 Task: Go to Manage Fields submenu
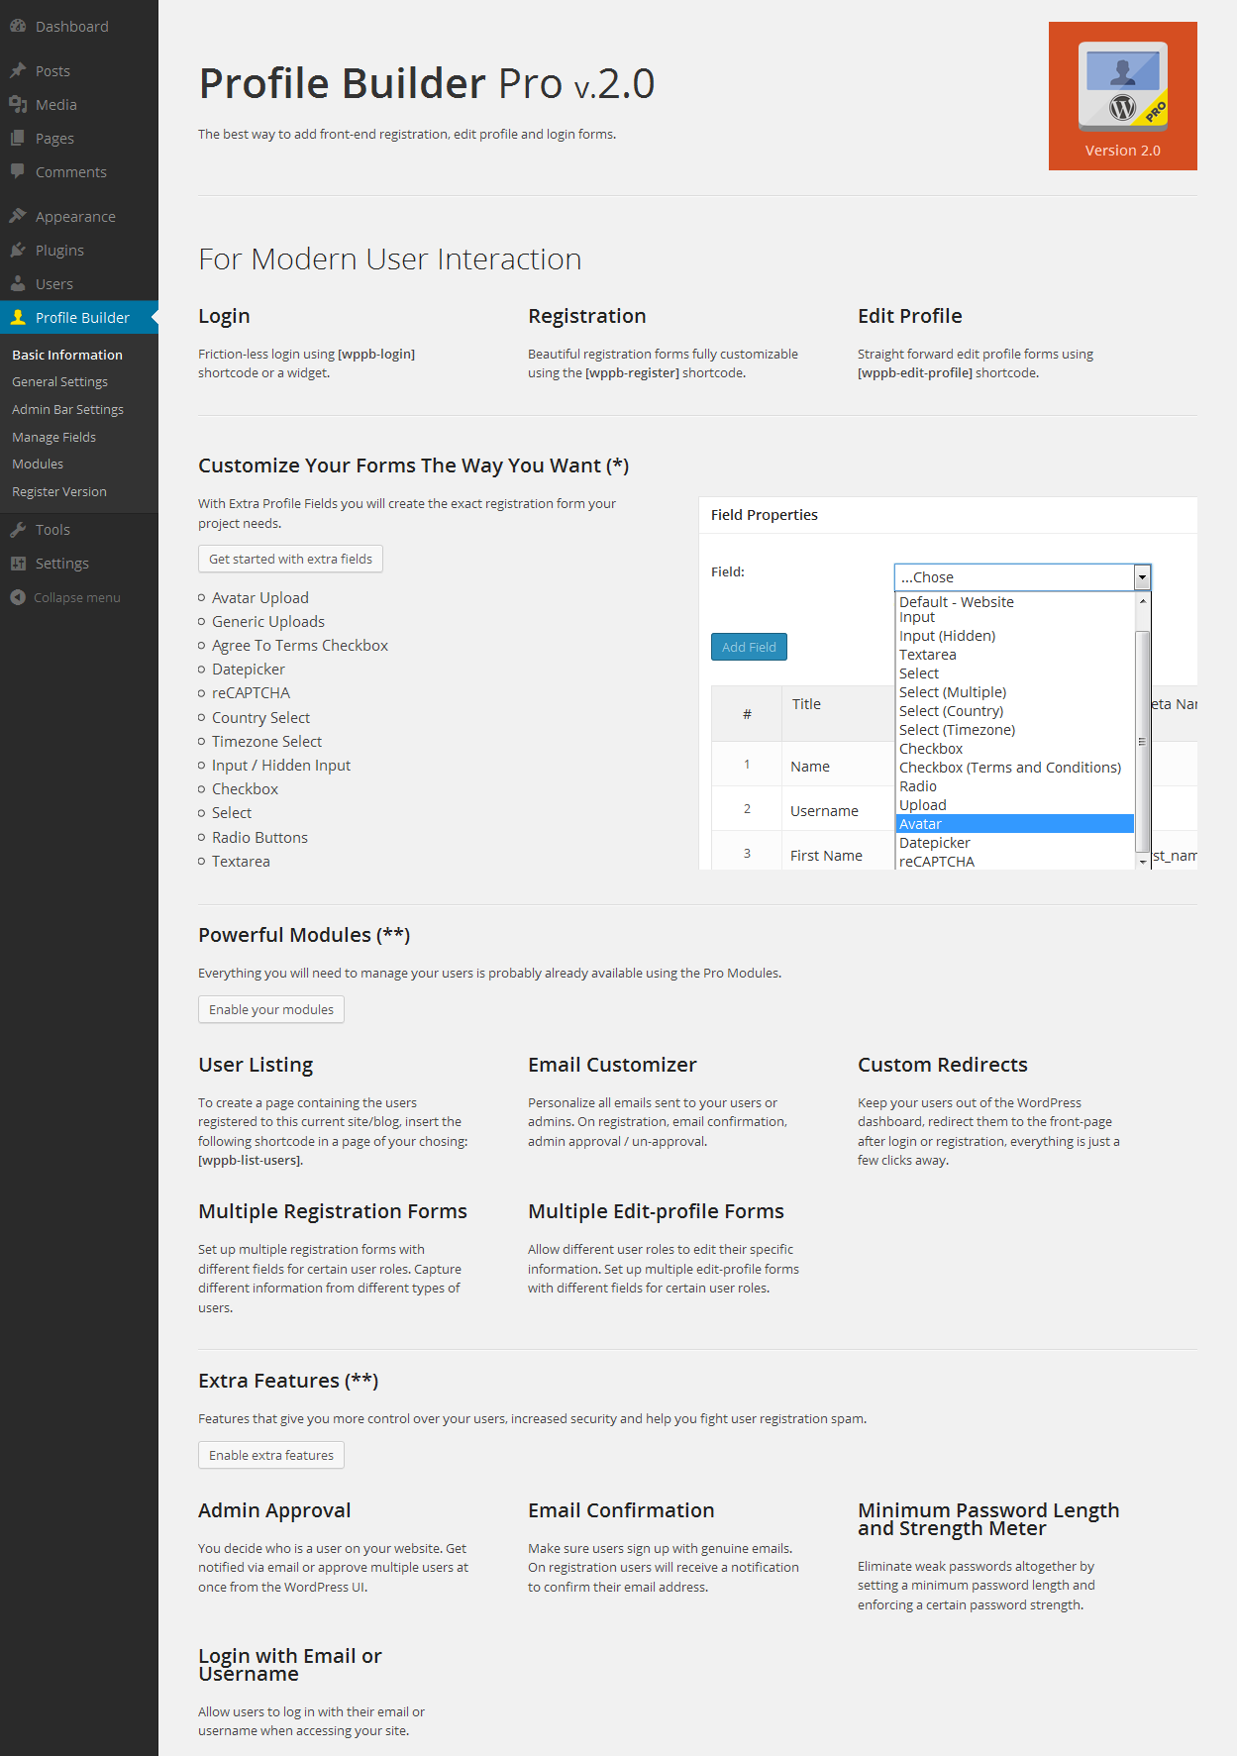[x=53, y=437]
